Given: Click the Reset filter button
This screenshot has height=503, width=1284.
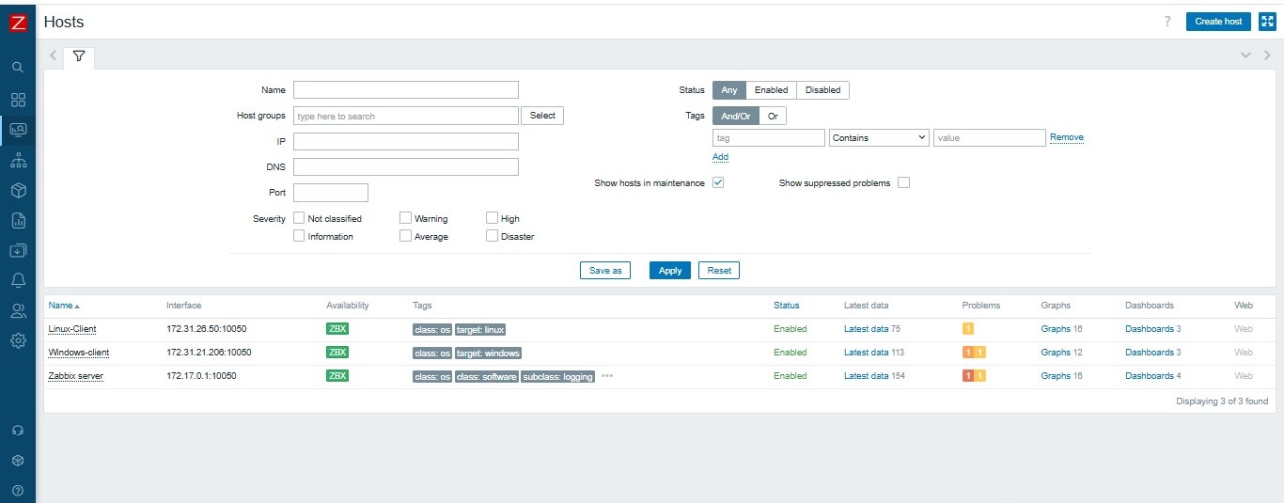Looking at the screenshot, I should [719, 270].
